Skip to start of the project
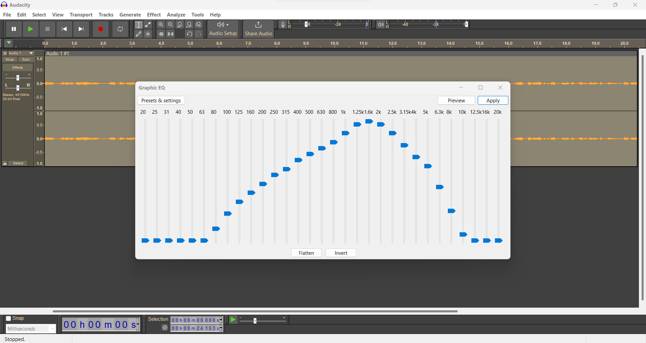Screen dimensions: 646x343 64,29
